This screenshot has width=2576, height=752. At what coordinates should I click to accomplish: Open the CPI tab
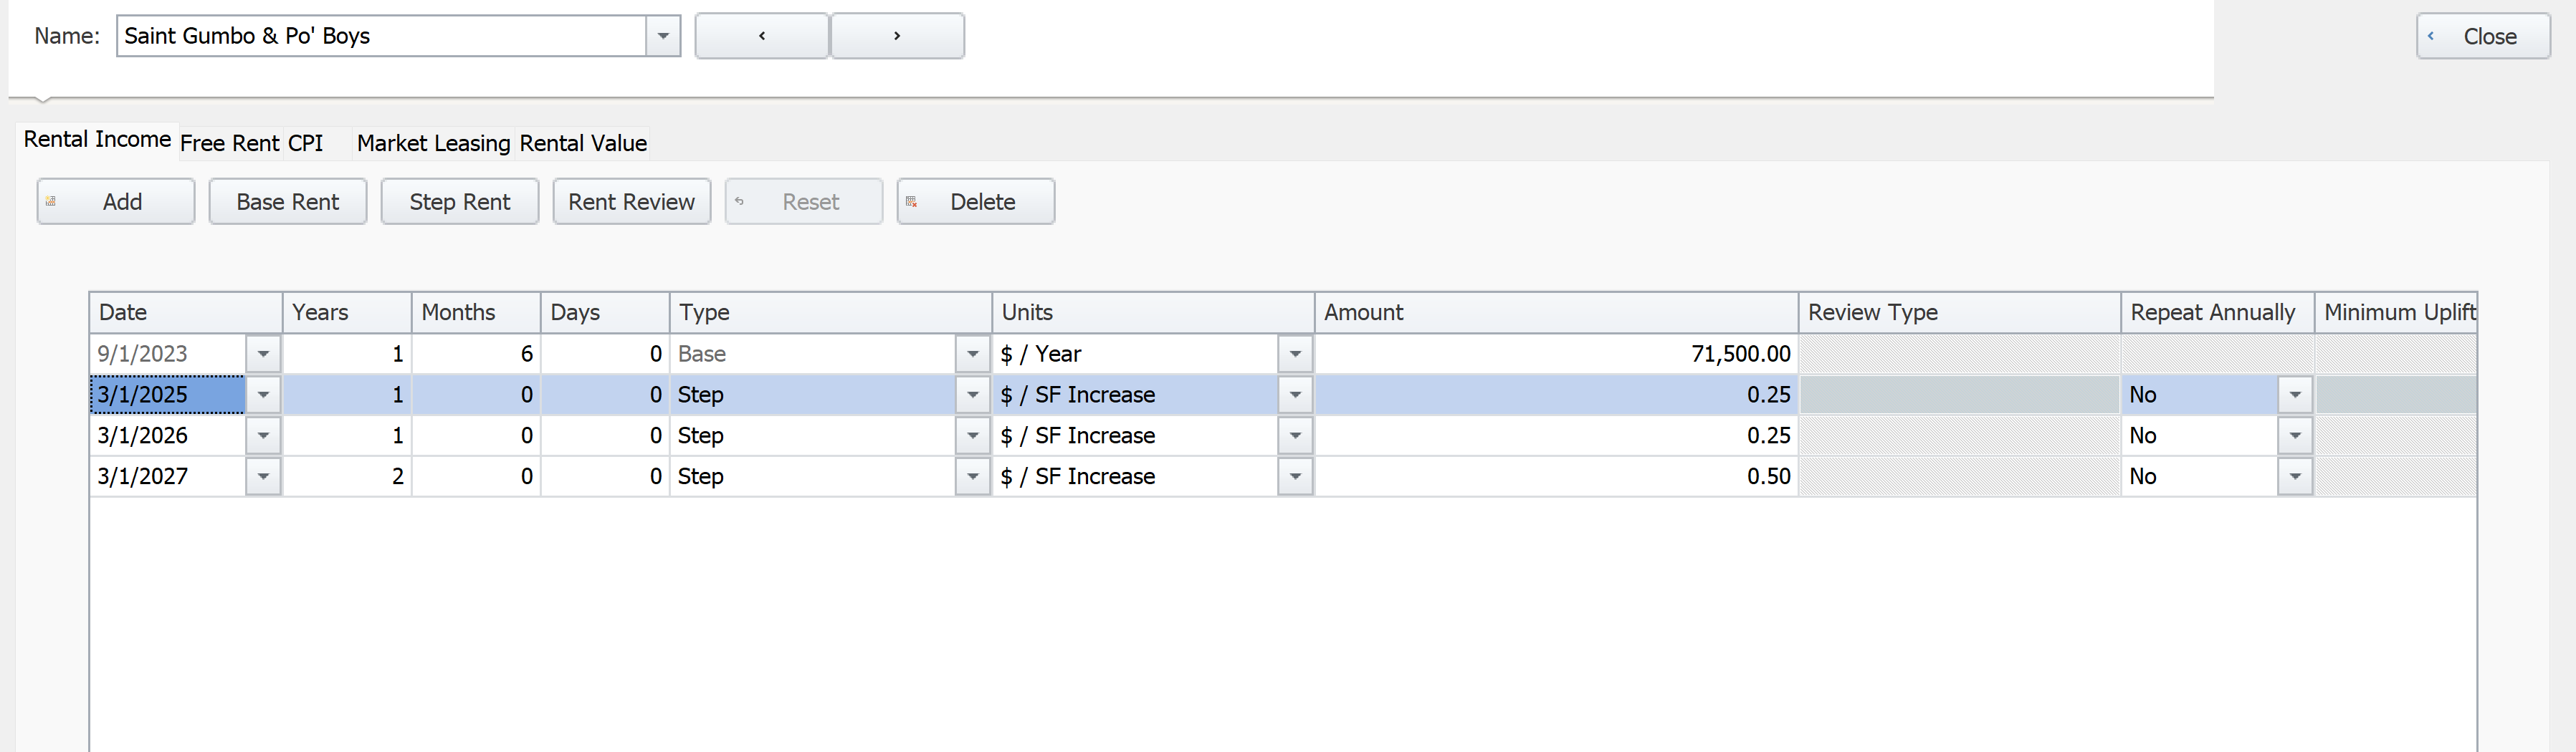tap(306, 144)
